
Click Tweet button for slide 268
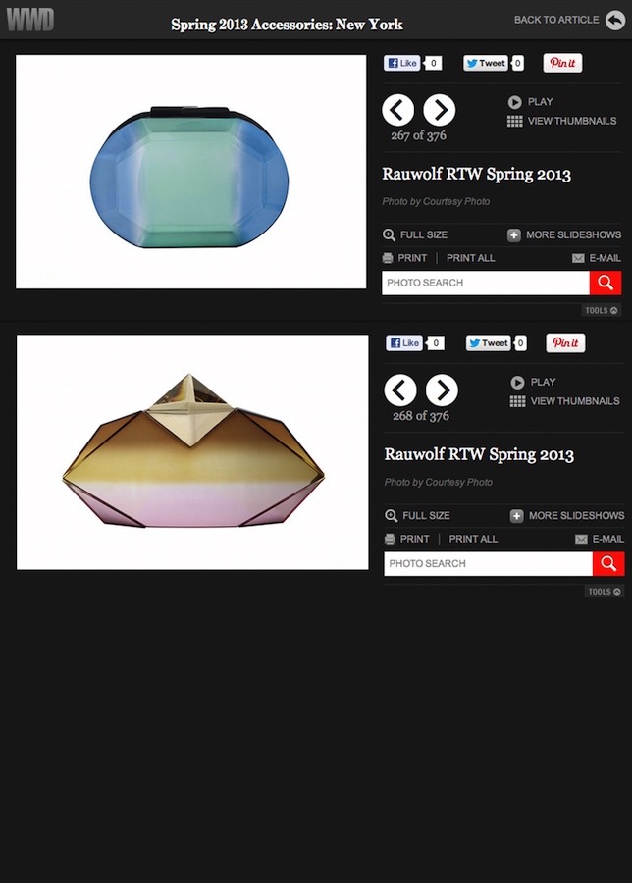pos(489,343)
